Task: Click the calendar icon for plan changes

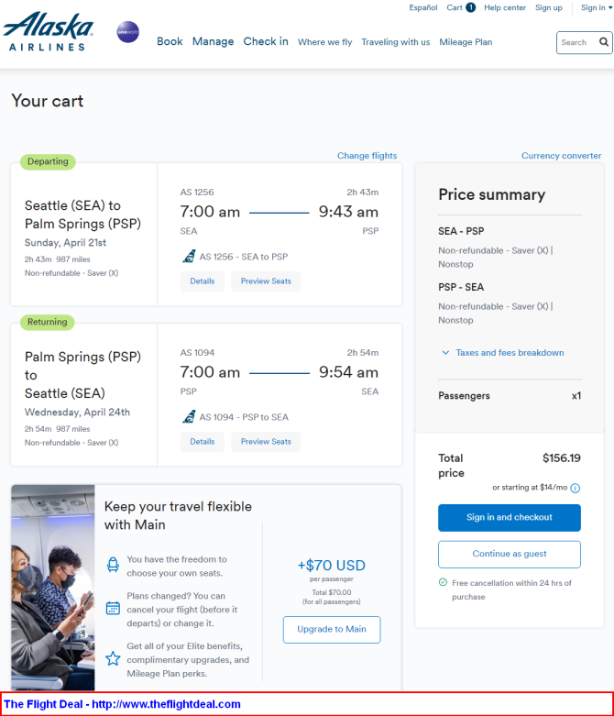Action: (113, 608)
